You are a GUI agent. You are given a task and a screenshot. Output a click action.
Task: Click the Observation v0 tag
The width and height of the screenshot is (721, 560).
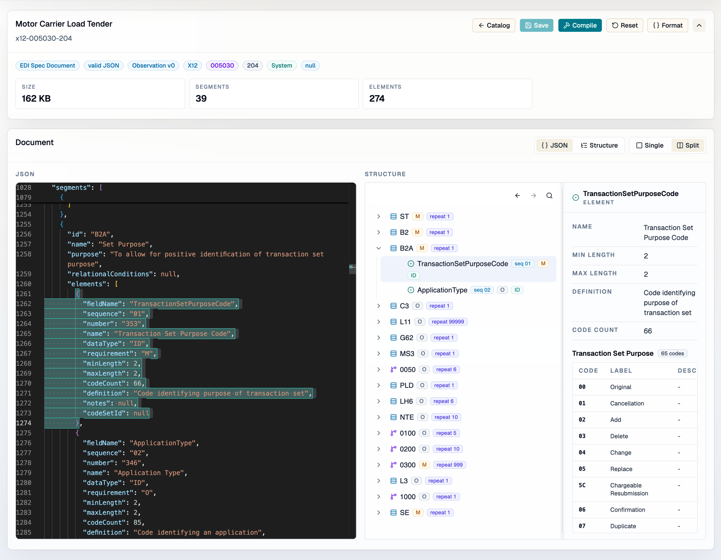click(x=153, y=65)
